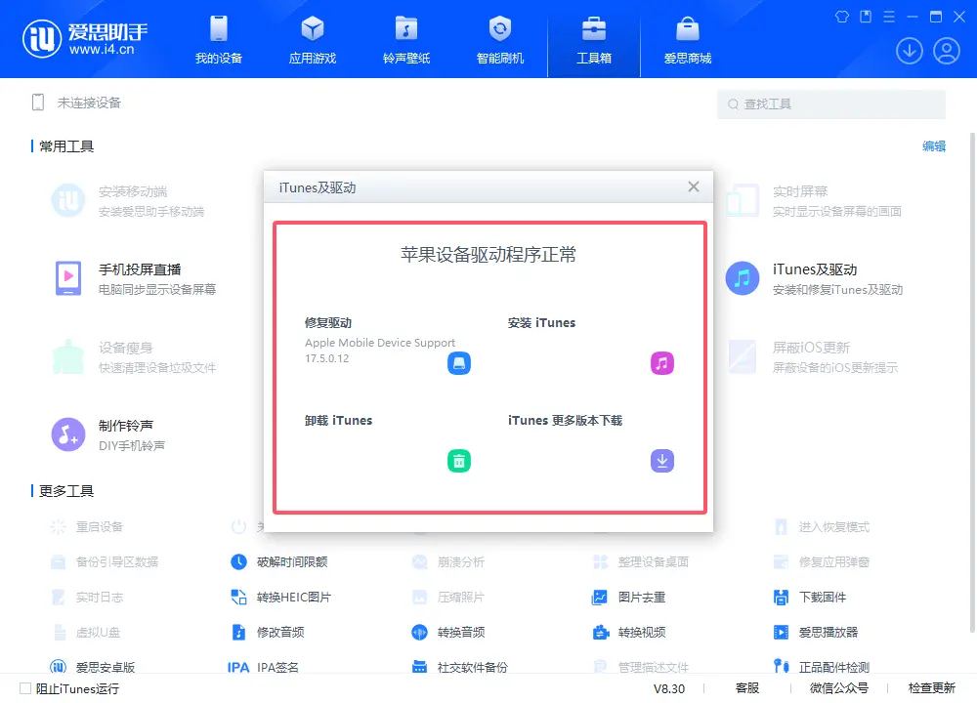
Task: Switch to 应用游戏 tab
Action: pos(313,40)
